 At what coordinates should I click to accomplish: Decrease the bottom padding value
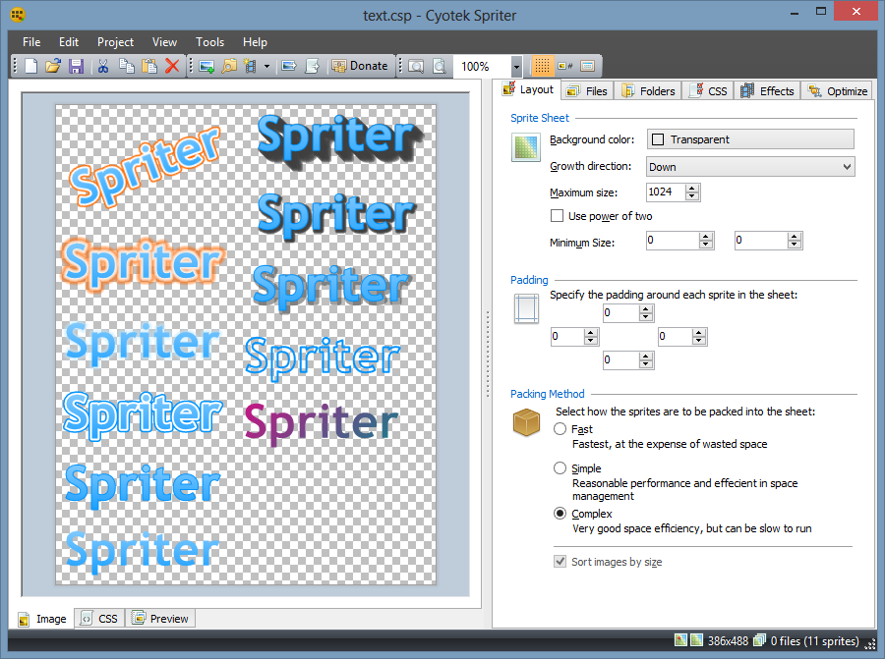[x=646, y=364]
